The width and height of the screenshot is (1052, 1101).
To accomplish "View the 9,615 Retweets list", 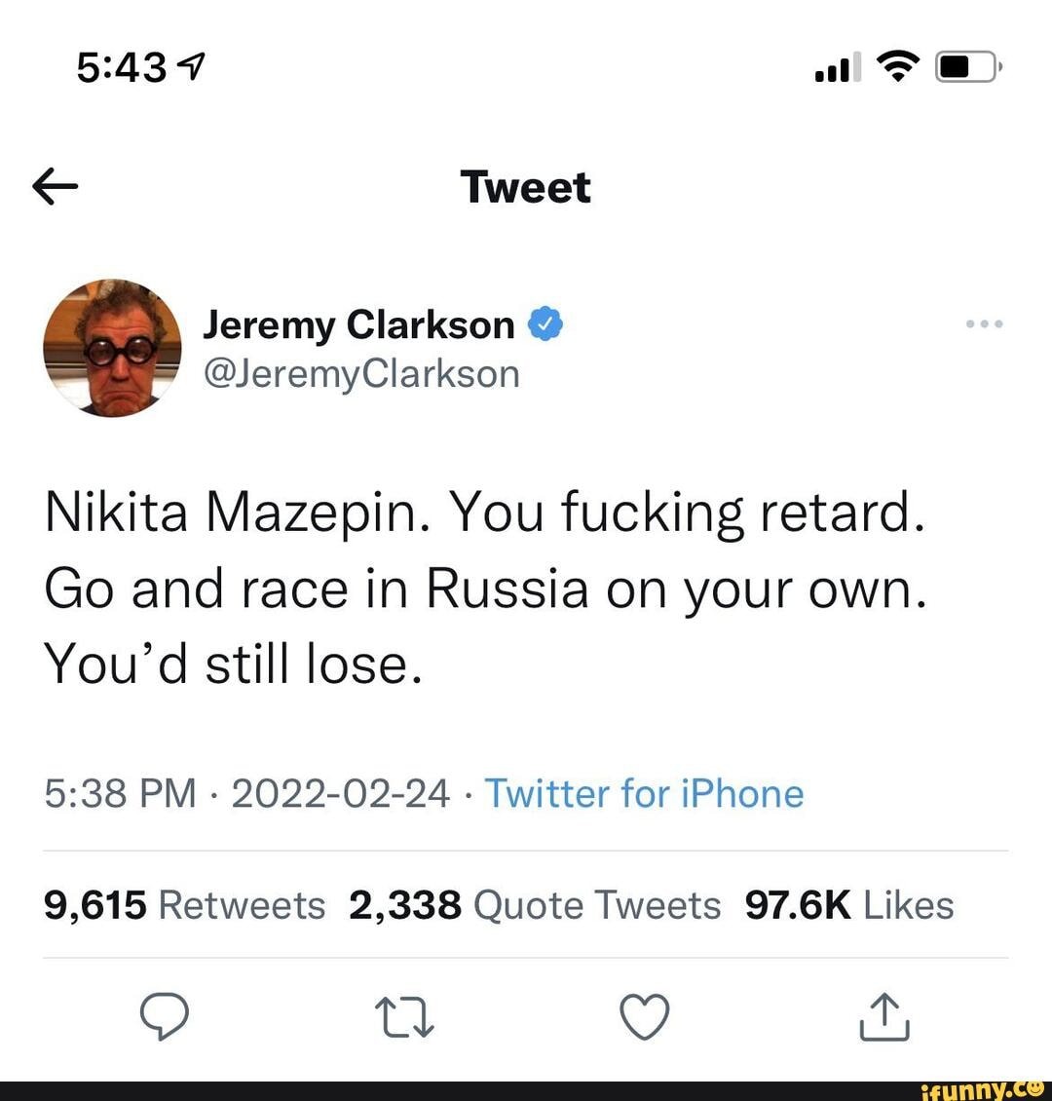I will point(185,905).
